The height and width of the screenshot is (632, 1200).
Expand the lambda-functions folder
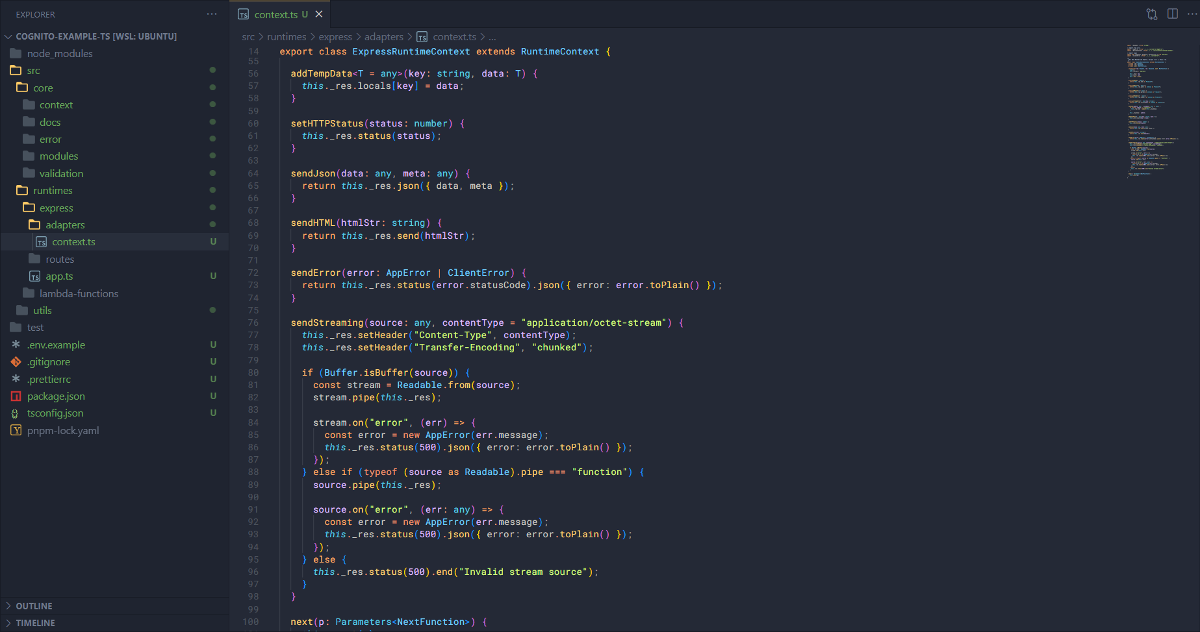tap(79, 294)
